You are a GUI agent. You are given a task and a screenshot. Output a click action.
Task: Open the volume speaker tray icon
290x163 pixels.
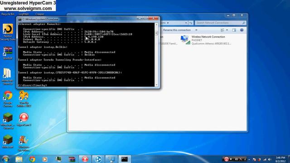pos(270,159)
